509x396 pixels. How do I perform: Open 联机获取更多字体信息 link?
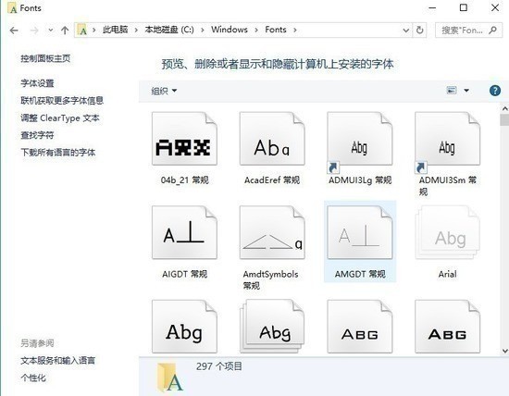[x=62, y=100]
